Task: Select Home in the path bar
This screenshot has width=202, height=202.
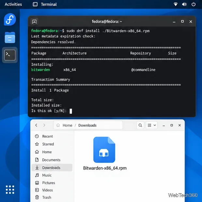Action: coord(67,125)
